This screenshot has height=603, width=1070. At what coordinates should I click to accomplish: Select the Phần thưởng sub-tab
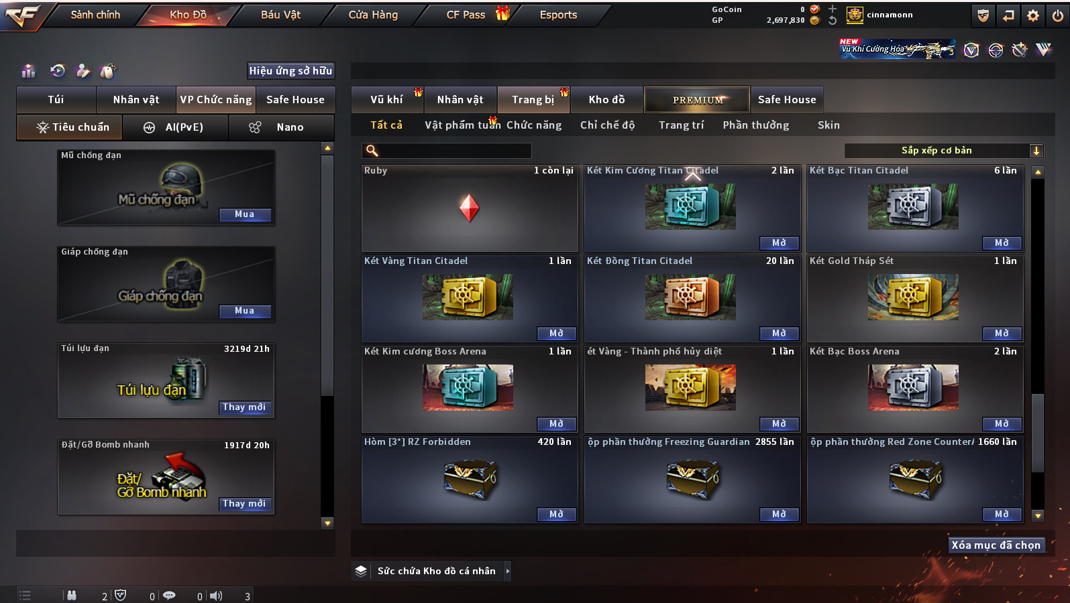[x=756, y=125]
